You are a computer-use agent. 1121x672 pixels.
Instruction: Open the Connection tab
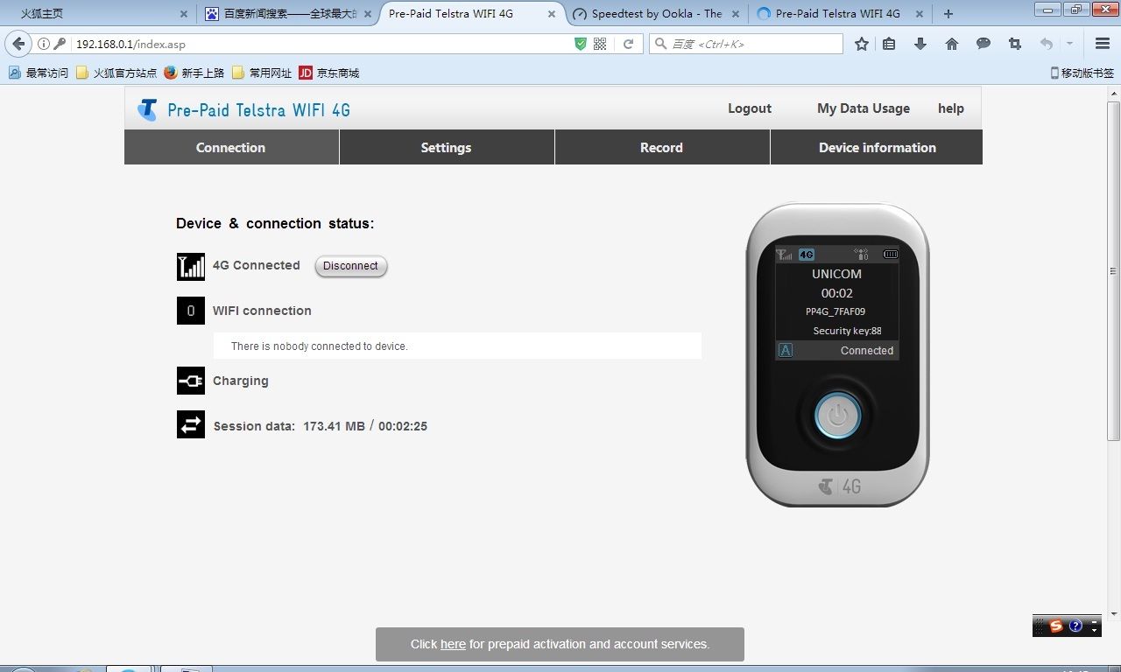[x=231, y=147]
